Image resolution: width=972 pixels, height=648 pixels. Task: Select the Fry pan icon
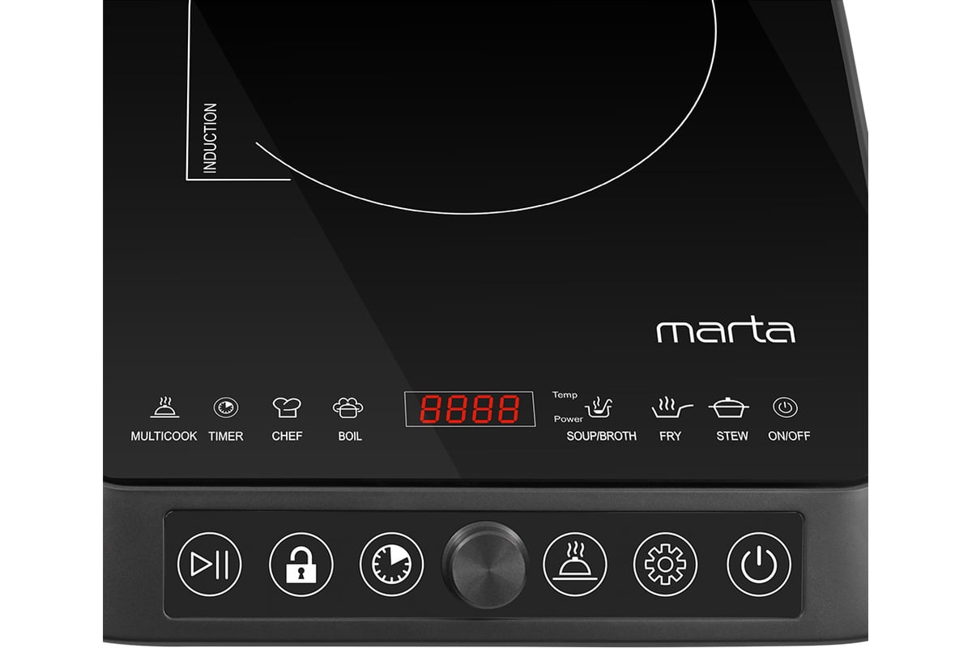tap(671, 407)
